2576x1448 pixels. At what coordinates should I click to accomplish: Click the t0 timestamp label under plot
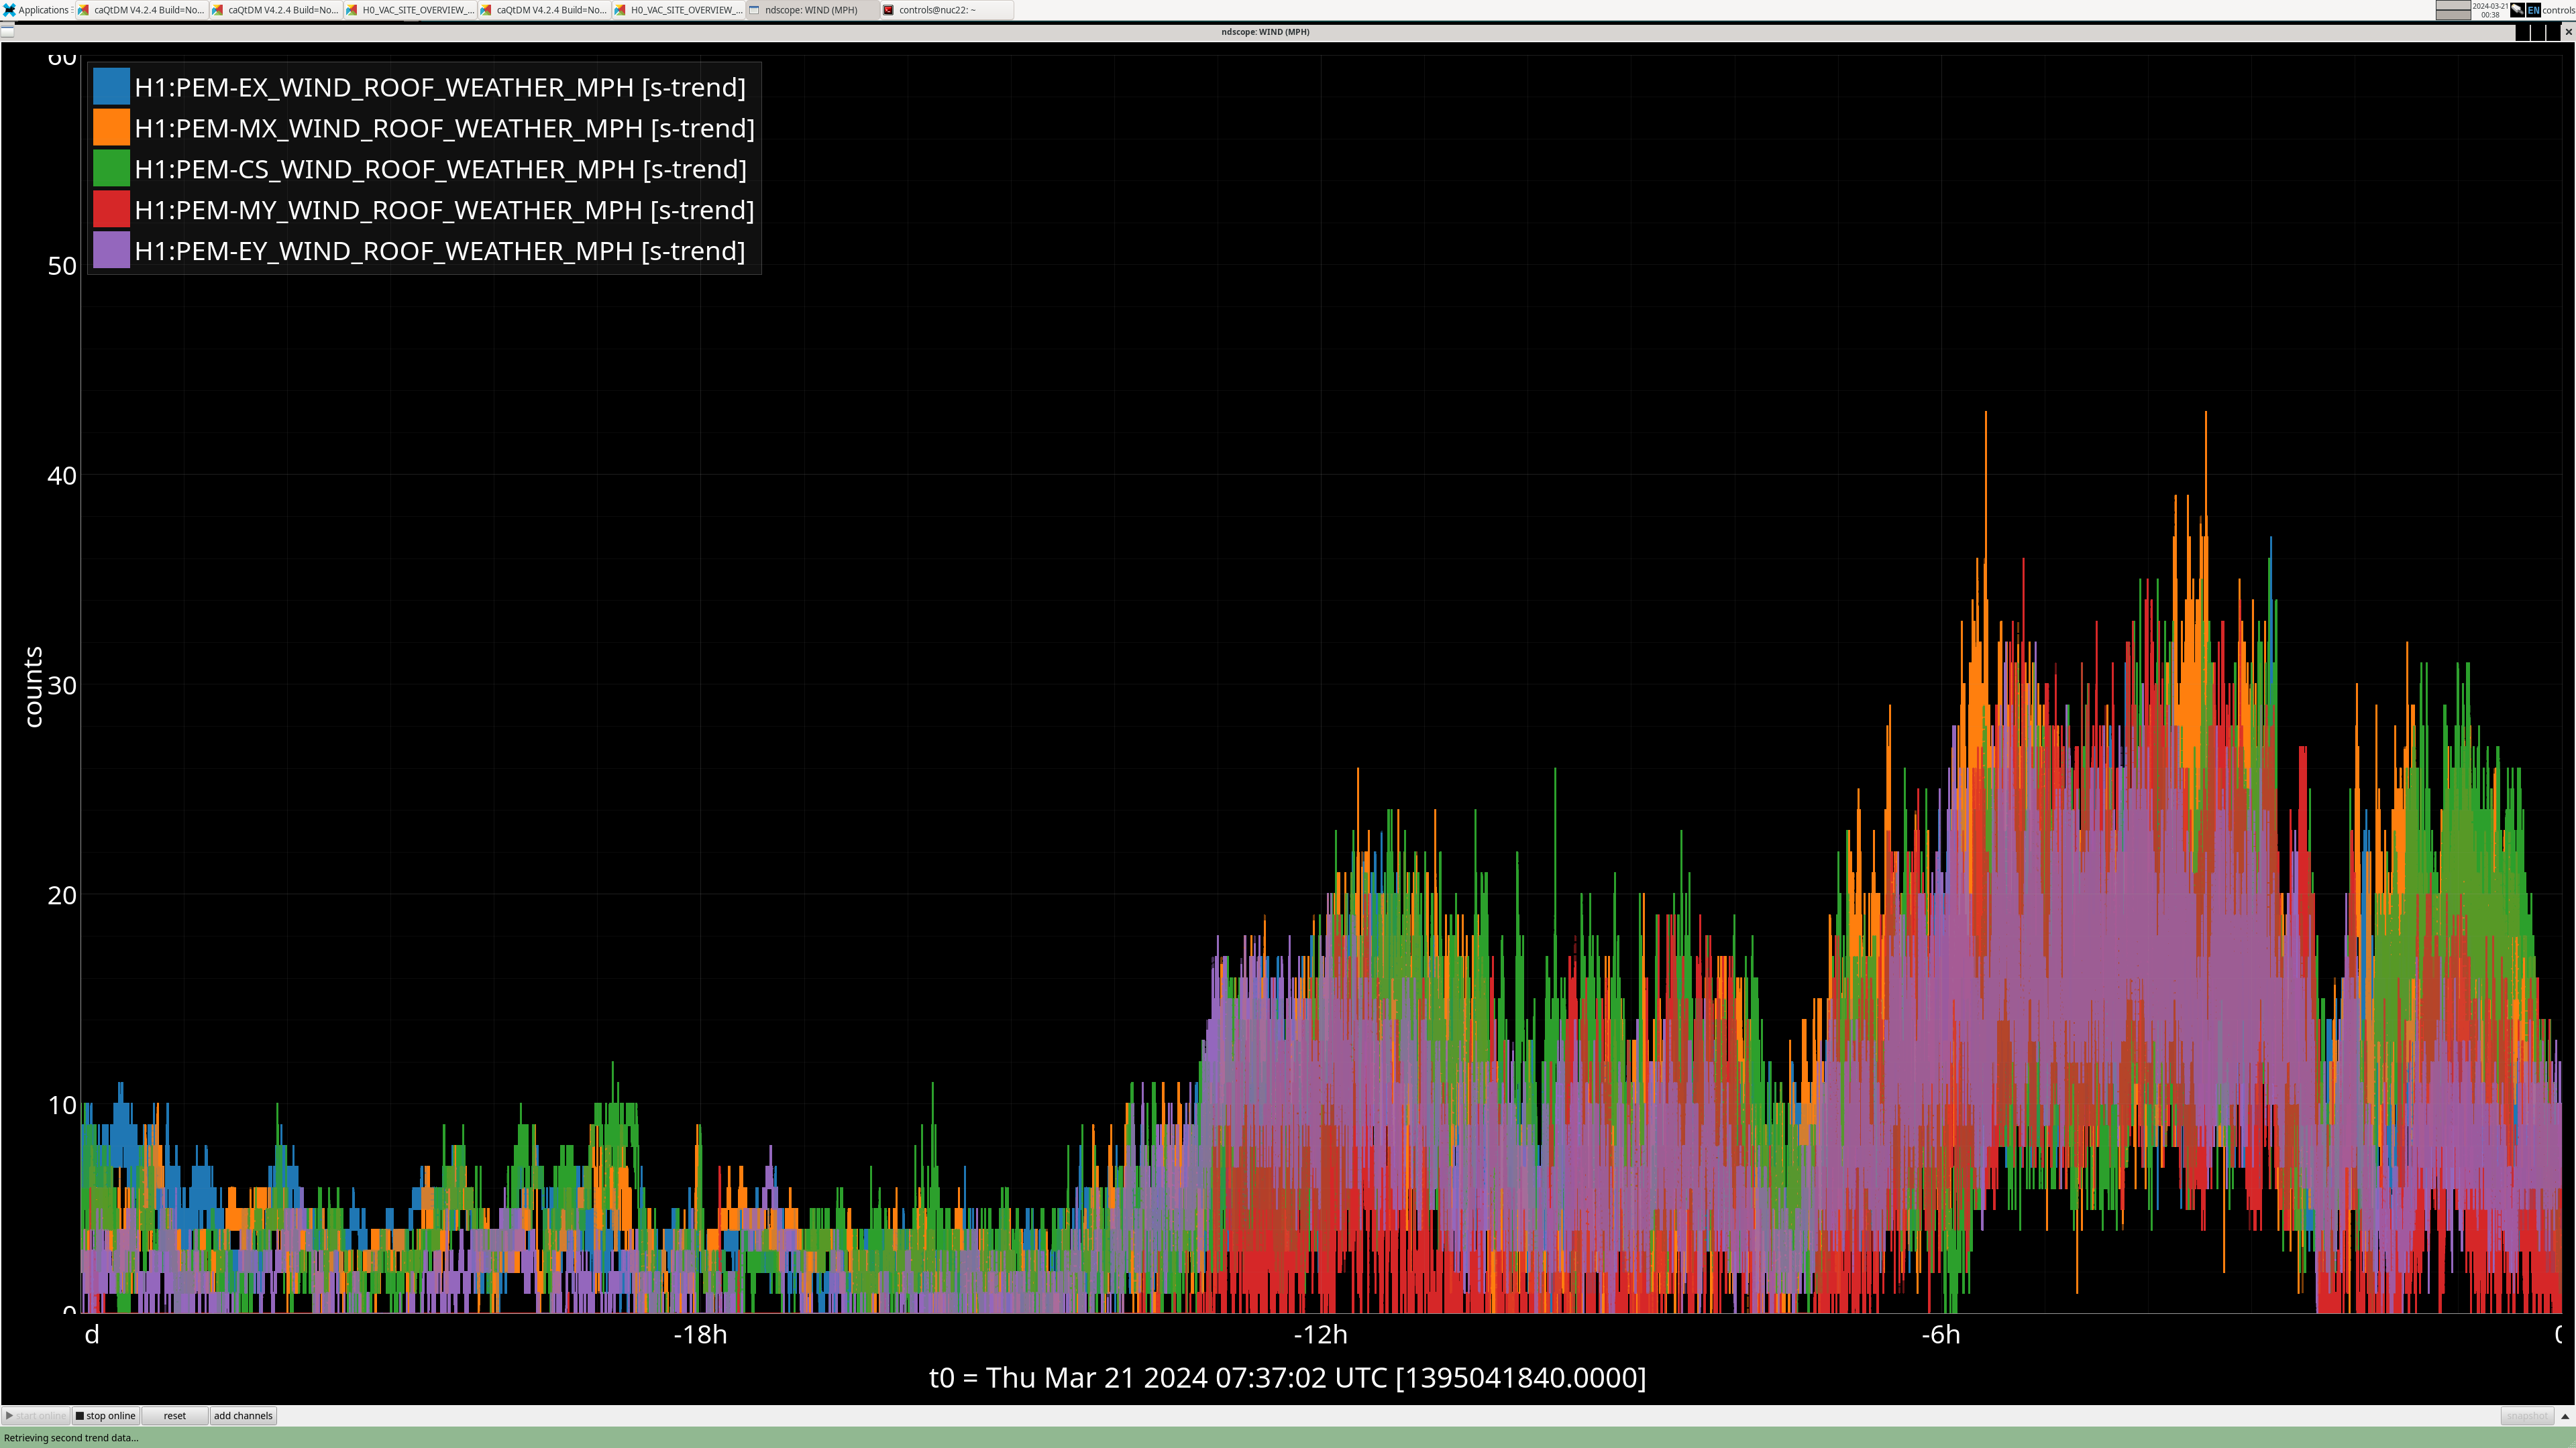[1287, 1377]
